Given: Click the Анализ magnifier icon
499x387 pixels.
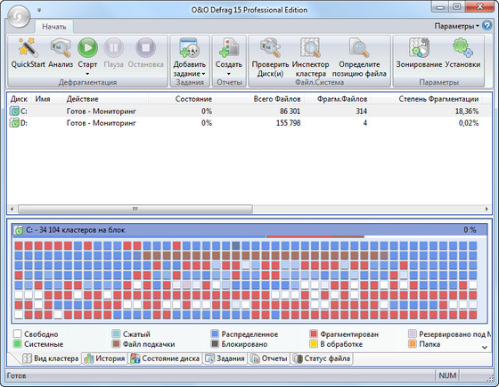Looking at the screenshot, I should (x=61, y=48).
